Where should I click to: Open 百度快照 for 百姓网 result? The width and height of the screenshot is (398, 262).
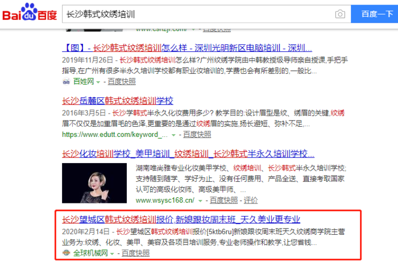pos(122,81)
